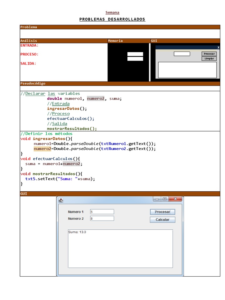The width and height of the screenshot is (225, 300).
Task: Click the lower white box in Memoria panel
Action: click(x=135, y=59)
